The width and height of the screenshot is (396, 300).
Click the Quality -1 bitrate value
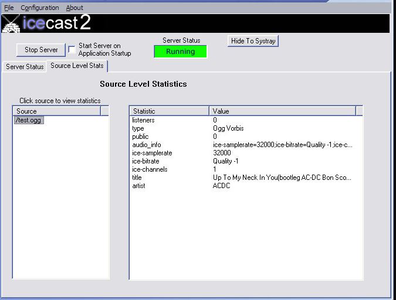pos(225,161)
